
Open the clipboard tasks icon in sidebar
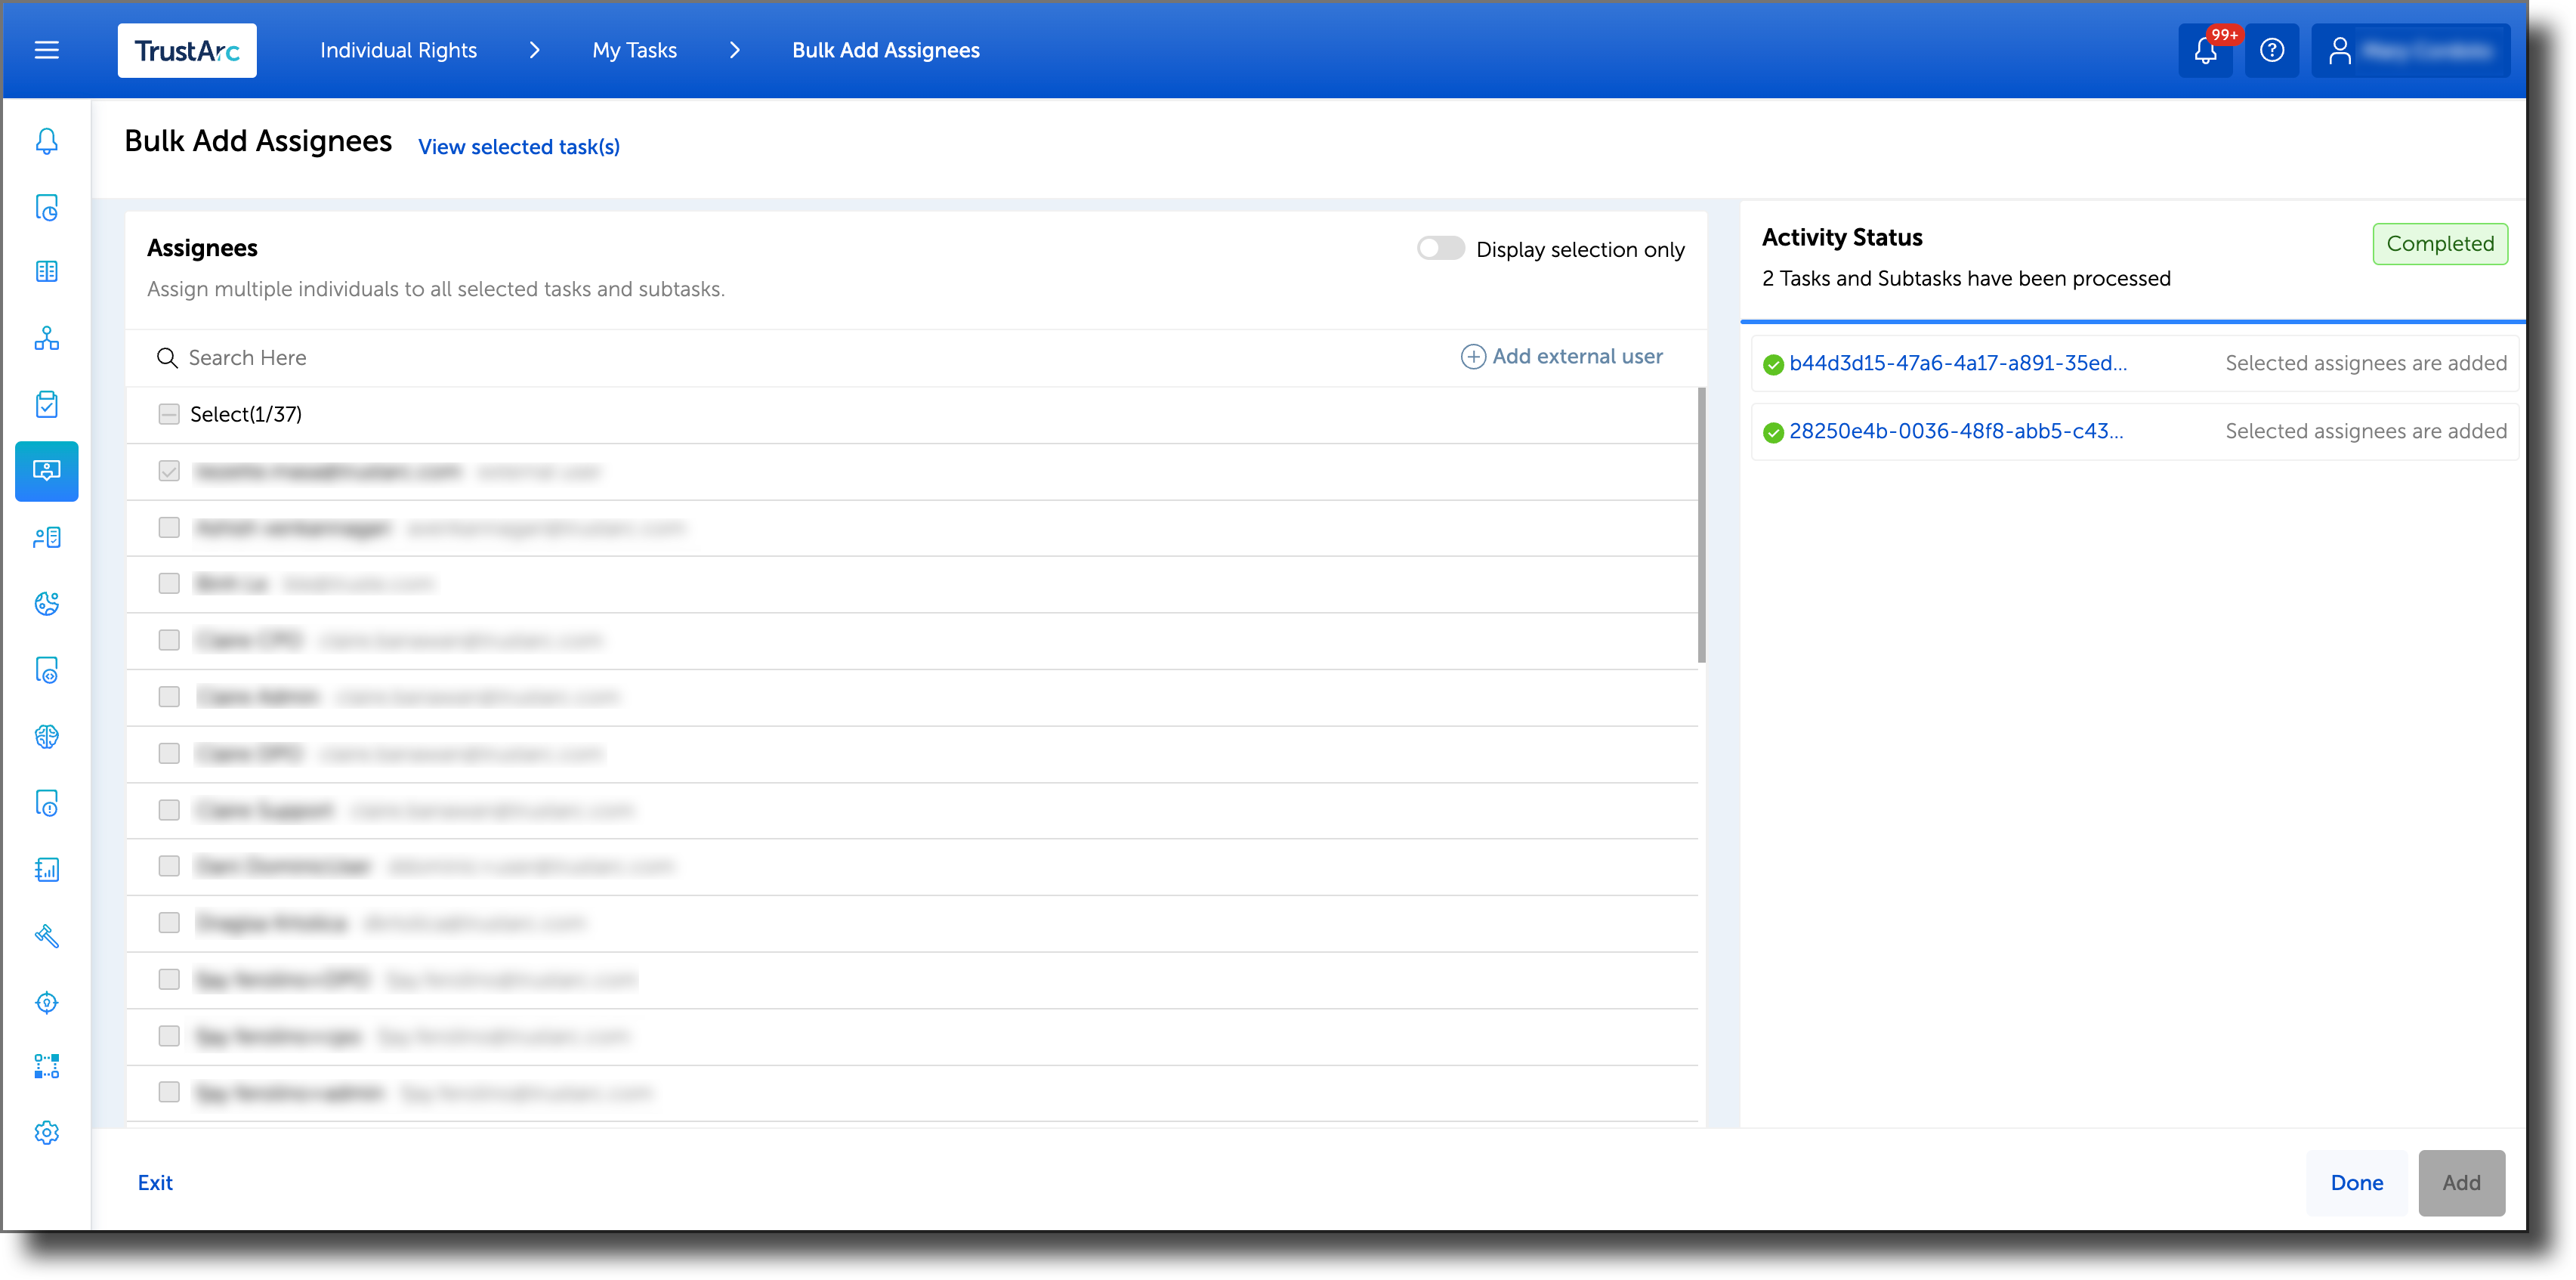[46, 404]
